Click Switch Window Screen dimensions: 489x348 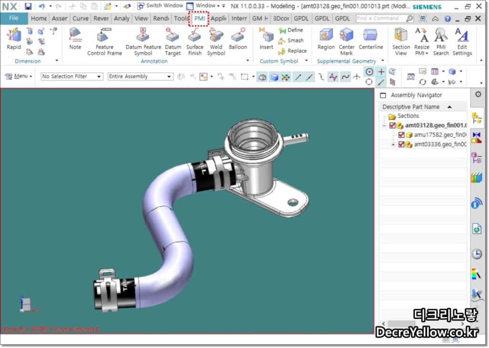point(160,6)
